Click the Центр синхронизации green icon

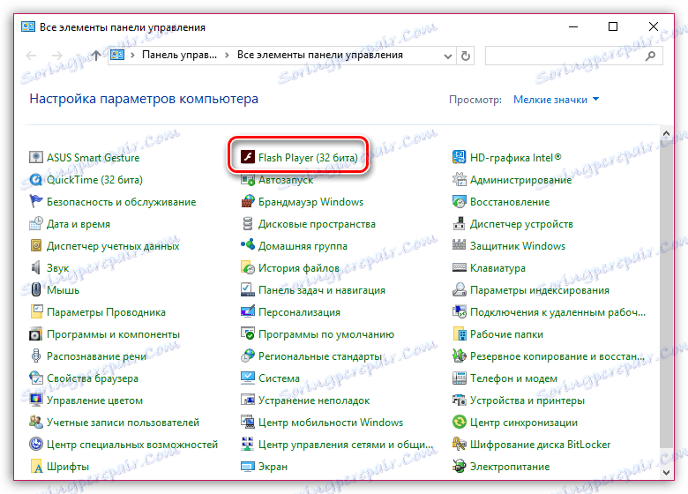tap(459, 422)
